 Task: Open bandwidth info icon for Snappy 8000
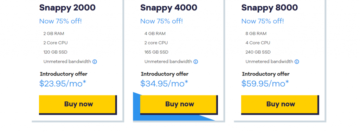point(297,62)
